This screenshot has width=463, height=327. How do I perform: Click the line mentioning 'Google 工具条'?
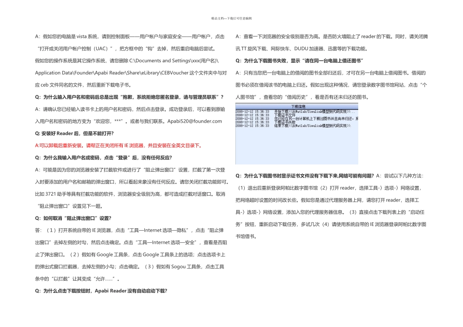pos(130,254)
